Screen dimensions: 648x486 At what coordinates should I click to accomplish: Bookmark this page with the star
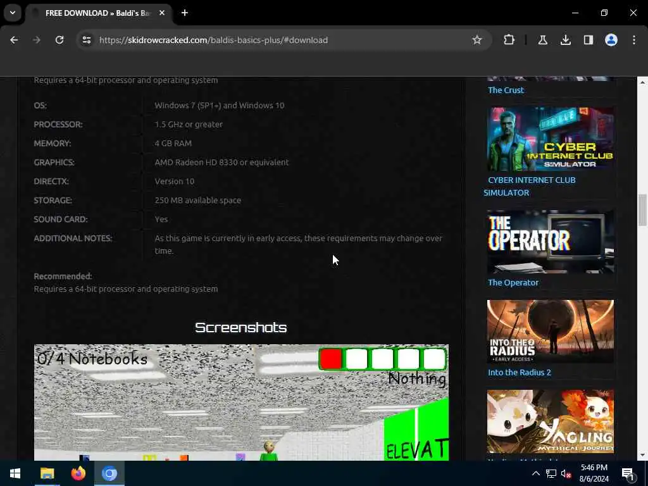pos(477,40)
